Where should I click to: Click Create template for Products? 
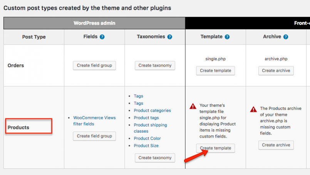[216, 148]
